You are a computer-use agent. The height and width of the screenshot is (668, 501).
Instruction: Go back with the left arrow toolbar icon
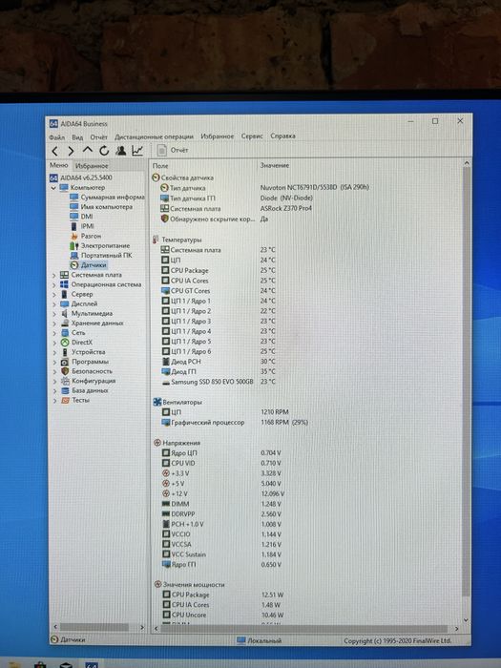coord(54,151)
